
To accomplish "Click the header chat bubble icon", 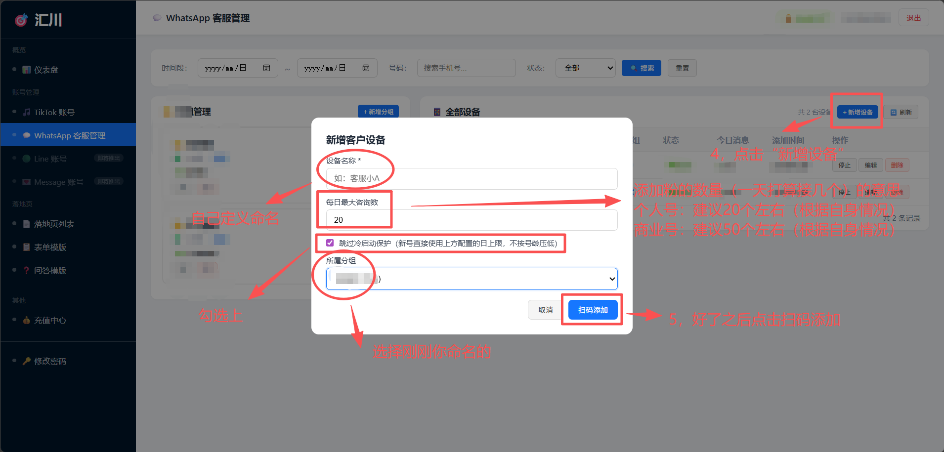I will tap(157, 18).
